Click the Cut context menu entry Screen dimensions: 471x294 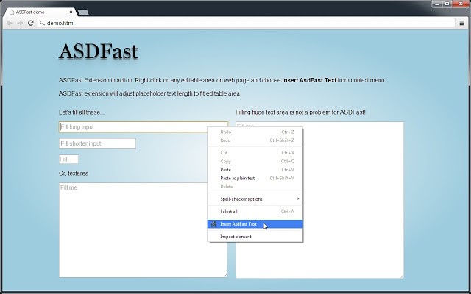[255, 153]
